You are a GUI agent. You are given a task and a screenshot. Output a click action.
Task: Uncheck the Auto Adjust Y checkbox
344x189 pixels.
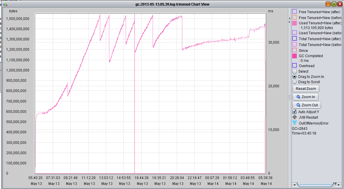pyautogui.click(x=294, y=112)
